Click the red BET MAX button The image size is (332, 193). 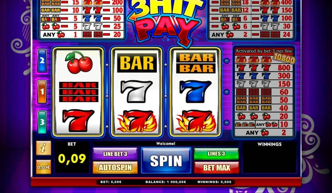point(216,168)
